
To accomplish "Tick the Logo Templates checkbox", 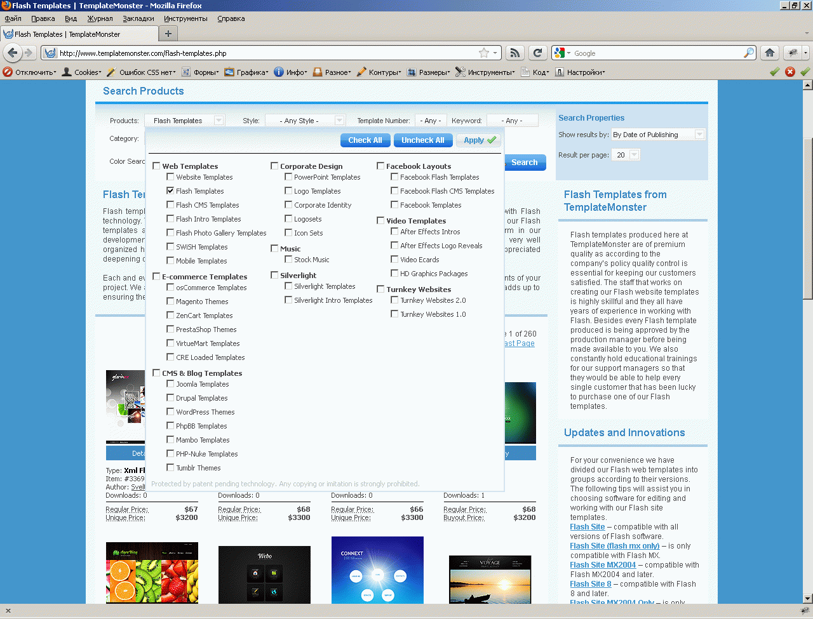I will 288,190.
